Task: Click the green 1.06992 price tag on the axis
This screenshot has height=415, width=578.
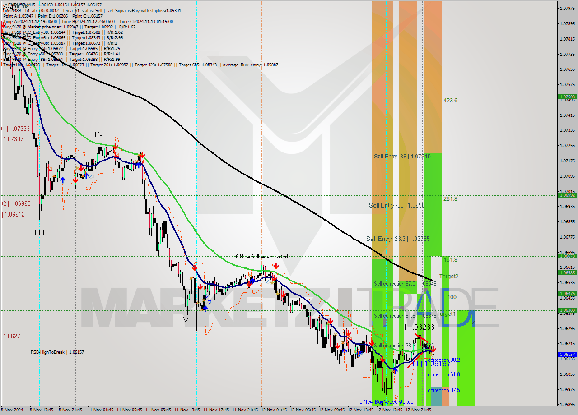Action: 567,195
